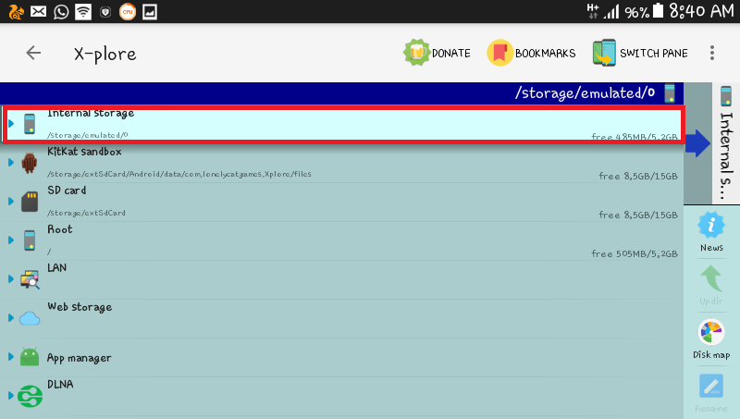Viewport: 740px width, 419px height.
Task: Open News from the side panel
Action: [711, 231]
